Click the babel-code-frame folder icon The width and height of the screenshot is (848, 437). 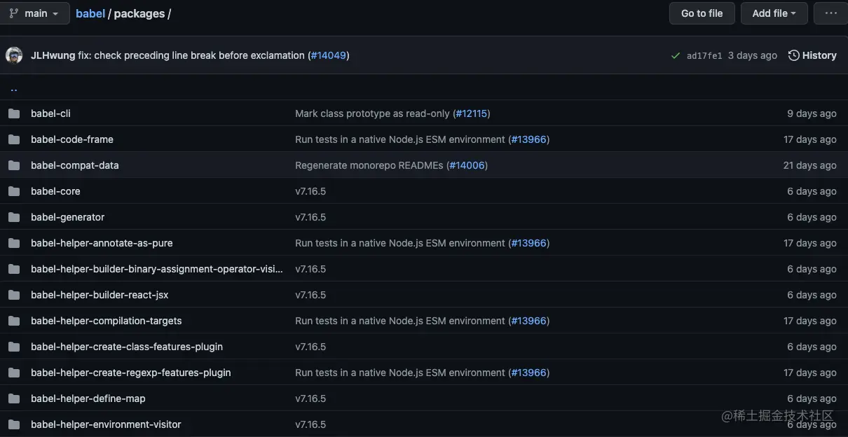click(14, 139)
